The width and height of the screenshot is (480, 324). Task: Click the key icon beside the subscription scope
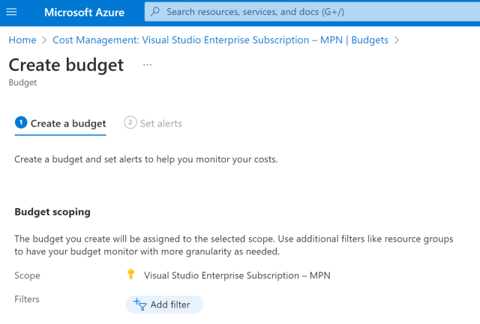pos(130,275)
